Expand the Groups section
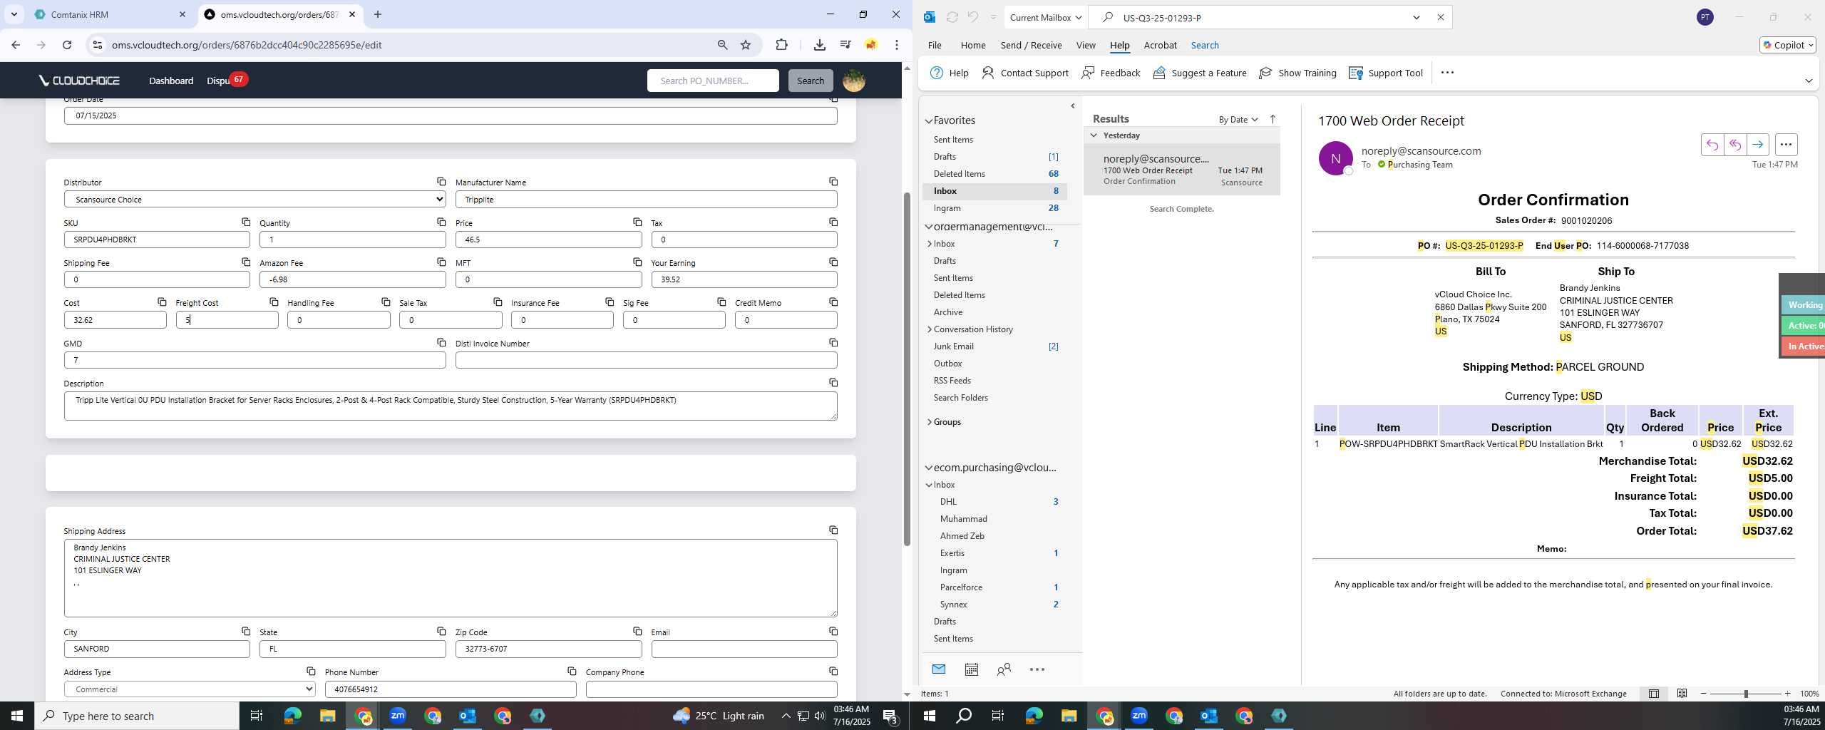The image size is (1825, 730). pyautogui.click(x=930, y=422)
